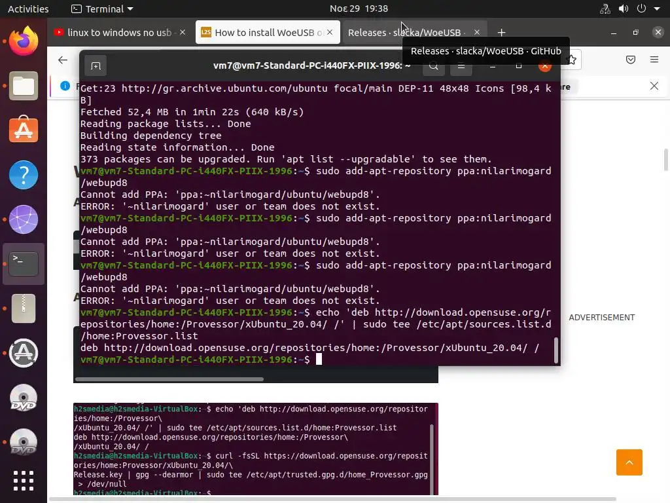This screenshot has height=503, width=670.
Task: Open network status icon in top bar
Action: click(x=605, y=9)
